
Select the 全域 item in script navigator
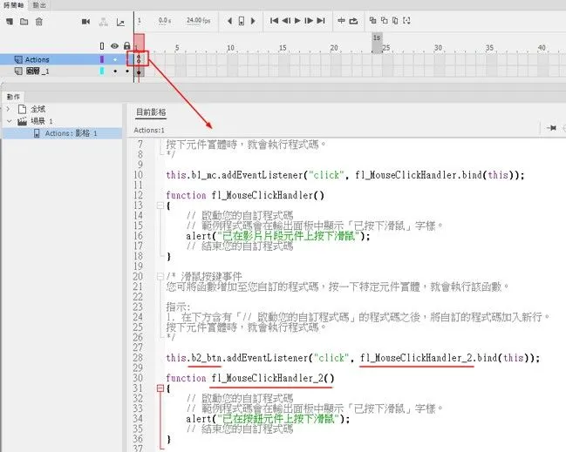tap(38, 109)
